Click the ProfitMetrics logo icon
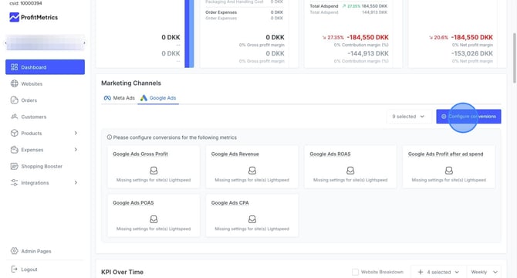517x278 pixels. 14,17
